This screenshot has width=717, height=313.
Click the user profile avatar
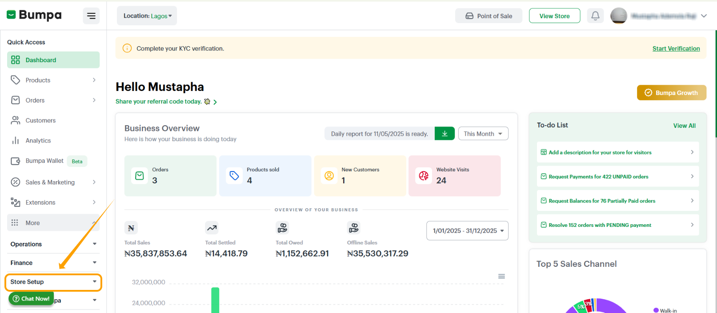click(x=619, y=16)
